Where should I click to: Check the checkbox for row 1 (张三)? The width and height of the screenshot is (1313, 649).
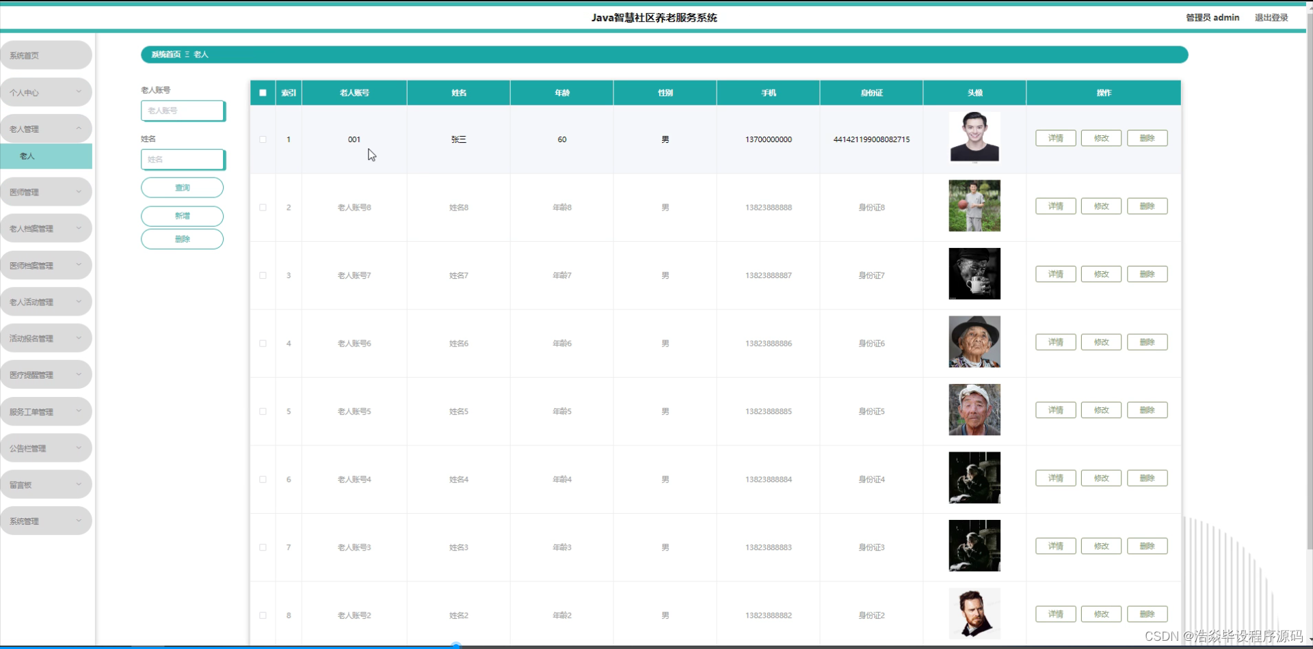[263, 139]
